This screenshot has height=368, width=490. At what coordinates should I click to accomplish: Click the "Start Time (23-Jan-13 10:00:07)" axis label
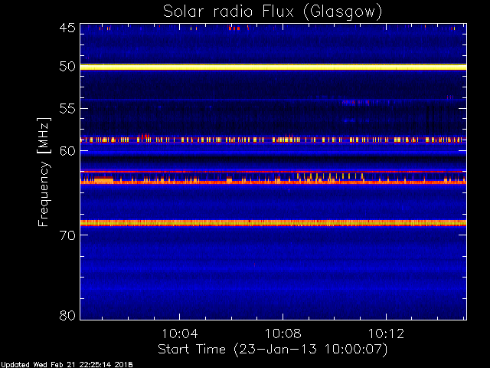point(273,350)
